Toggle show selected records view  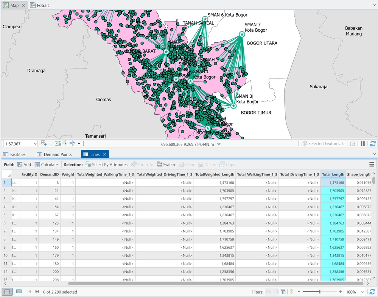pyautogui.click(x=19, y=292)
